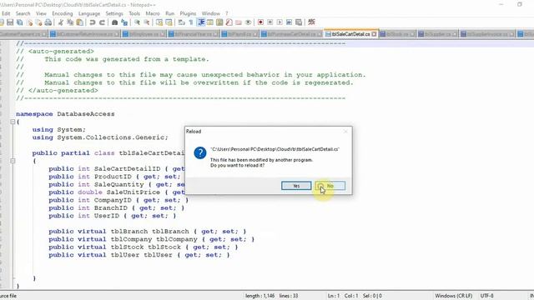
Task: Click the Close All toolbar icon
Action: tap(38, 22)
